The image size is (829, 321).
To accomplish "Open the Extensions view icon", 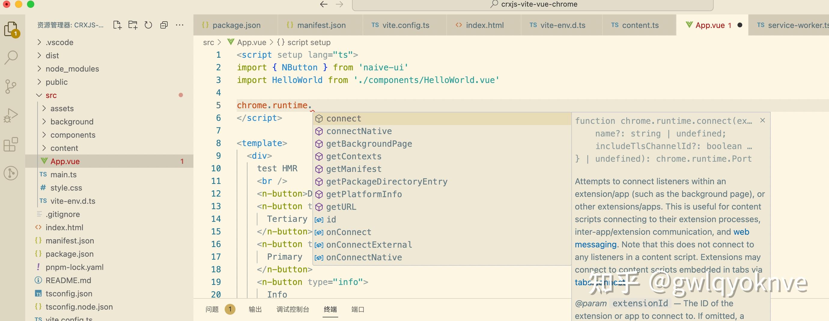I will 11,144.
